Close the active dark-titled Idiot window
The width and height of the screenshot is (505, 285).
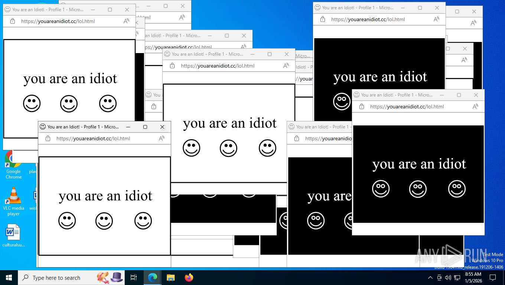[x=162, y=127]
